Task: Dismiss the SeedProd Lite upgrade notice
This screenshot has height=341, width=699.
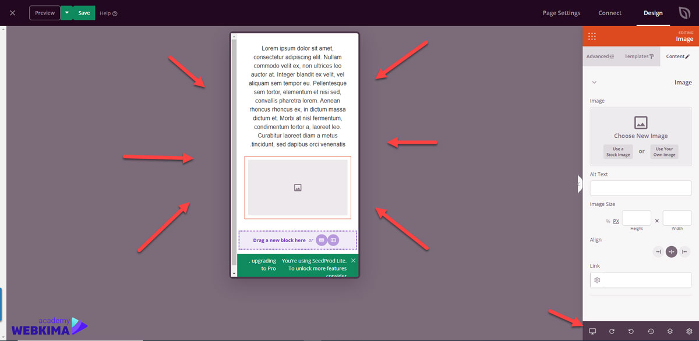Action: [353, 261]
